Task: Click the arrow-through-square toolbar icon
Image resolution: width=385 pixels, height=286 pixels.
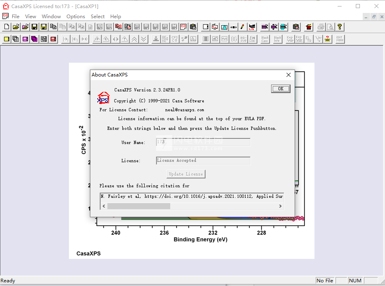Action: (x=233, y=27)
